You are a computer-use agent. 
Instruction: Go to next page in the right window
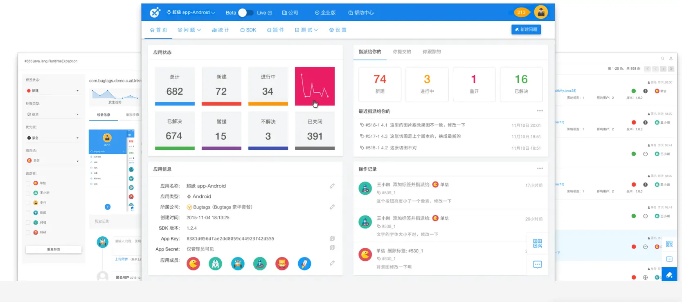coord(663,69)
